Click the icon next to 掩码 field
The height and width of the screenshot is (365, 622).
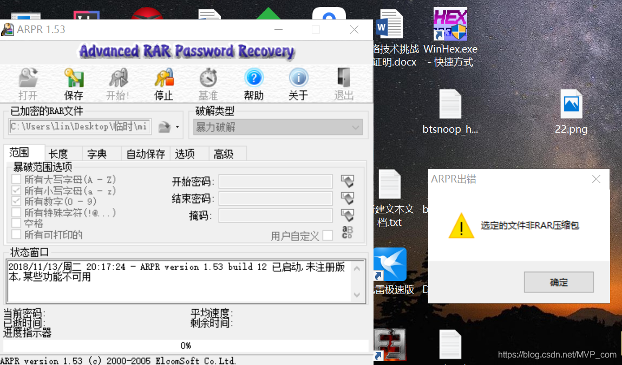pyautogui.click(x=347, y=216)
